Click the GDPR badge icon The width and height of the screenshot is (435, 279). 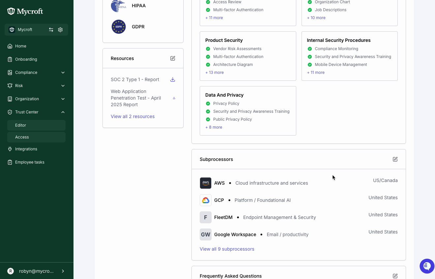point(119,27)
